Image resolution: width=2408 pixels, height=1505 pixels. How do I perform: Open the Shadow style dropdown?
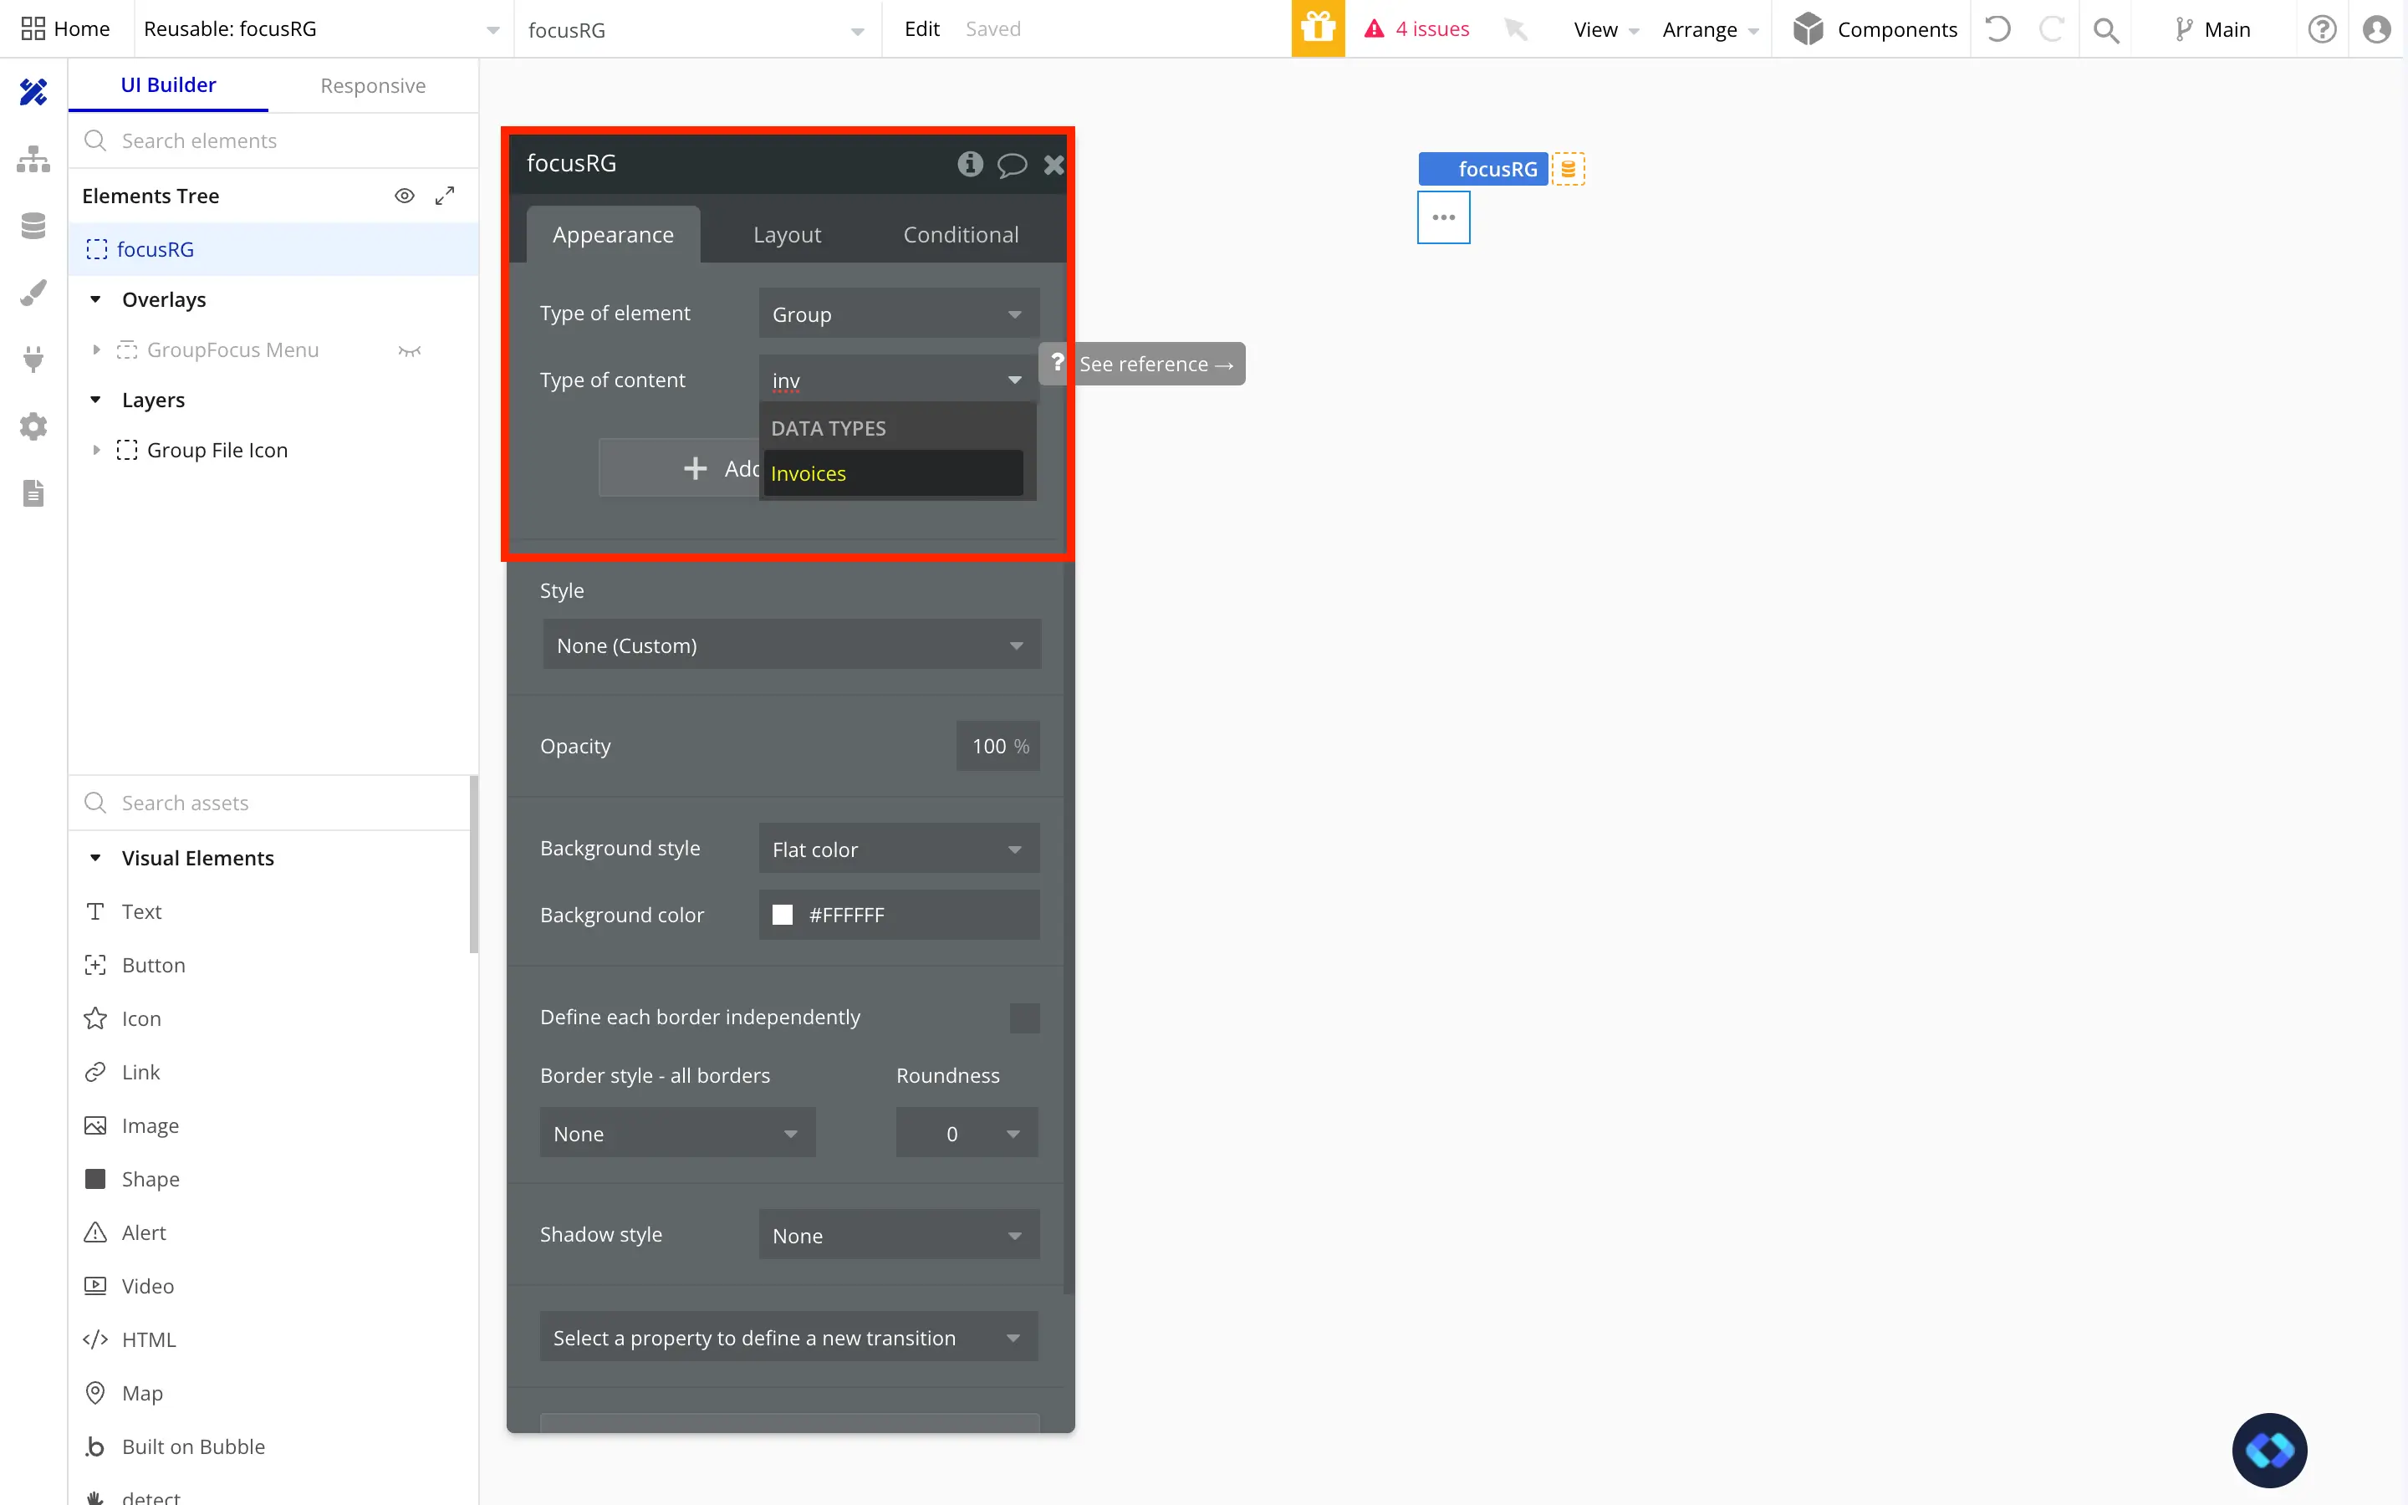click(x=897, y=1235)
